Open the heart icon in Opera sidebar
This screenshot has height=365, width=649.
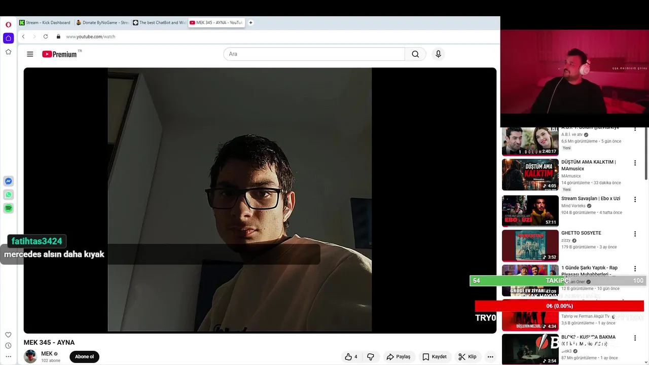click(x=8, y=335)
